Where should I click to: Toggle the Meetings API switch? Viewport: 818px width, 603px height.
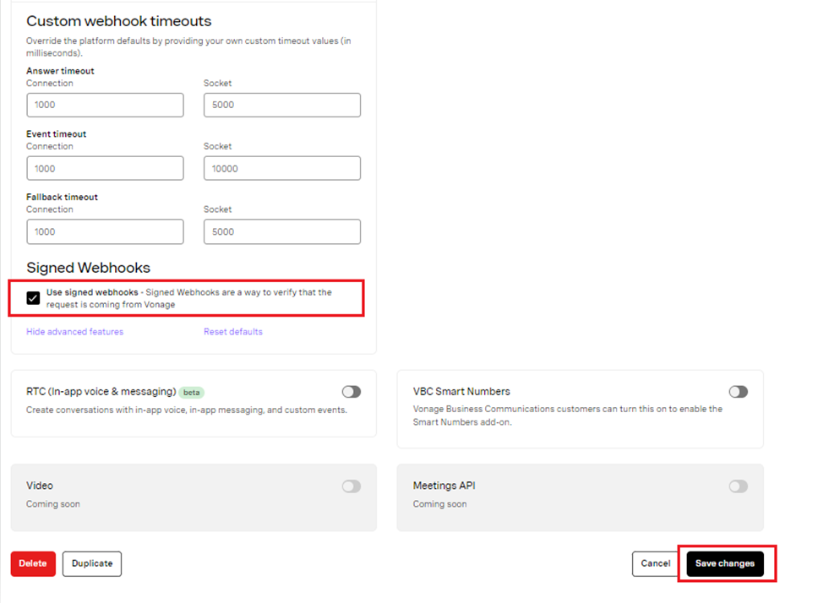click(739, 486)
